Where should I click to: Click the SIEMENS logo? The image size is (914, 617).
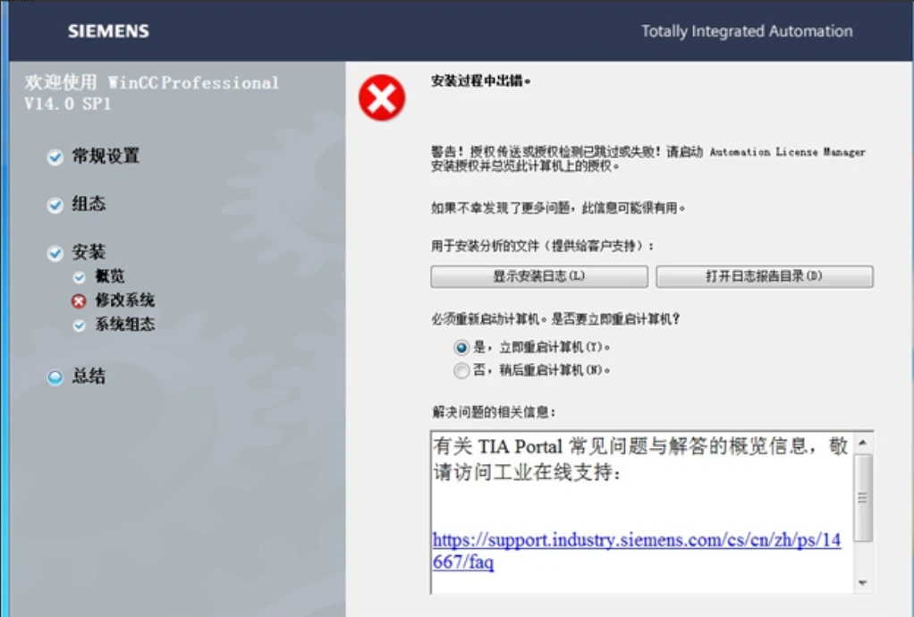106,30
